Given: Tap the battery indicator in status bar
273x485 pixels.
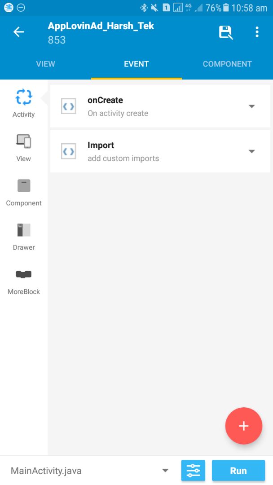Looking at the screenshot, I should click(226, 8).
